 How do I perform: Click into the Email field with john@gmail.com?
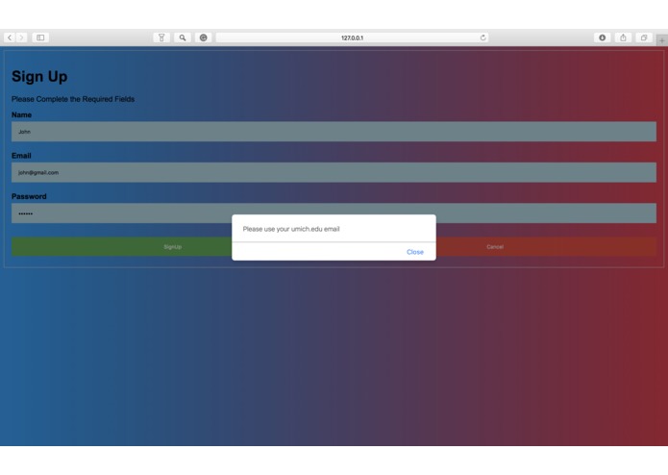(334, 172)
